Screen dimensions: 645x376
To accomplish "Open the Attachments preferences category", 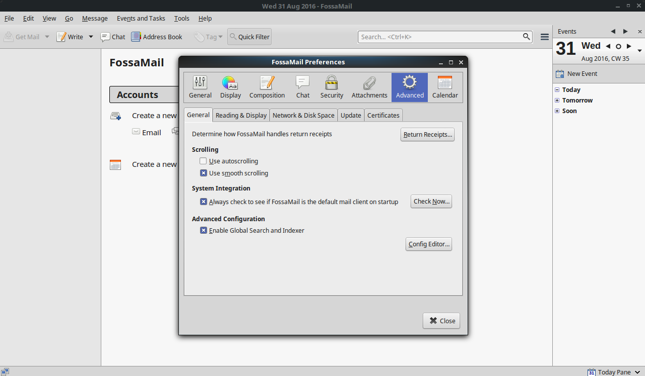I will point(369,87).
